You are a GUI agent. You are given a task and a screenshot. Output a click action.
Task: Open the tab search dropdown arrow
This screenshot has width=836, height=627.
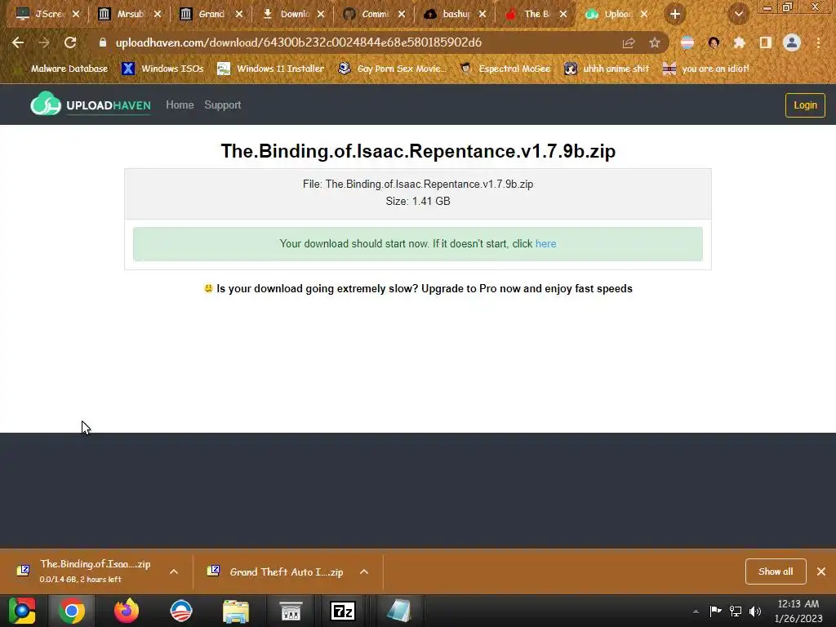739,15
